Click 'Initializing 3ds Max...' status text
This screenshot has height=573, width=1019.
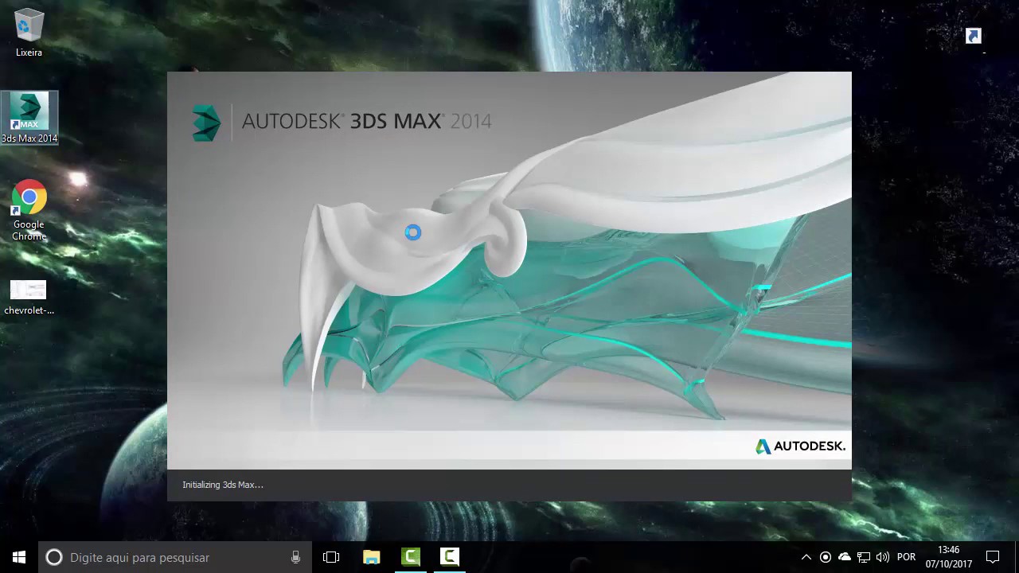[223, 485]
